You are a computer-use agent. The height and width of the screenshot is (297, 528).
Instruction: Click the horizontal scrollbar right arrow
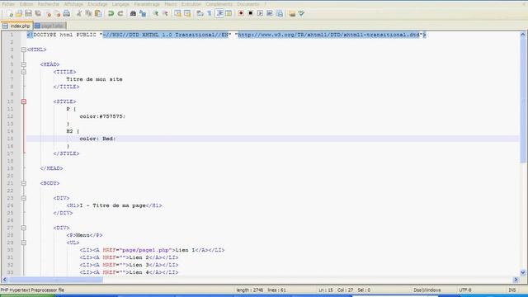(516, 280)
